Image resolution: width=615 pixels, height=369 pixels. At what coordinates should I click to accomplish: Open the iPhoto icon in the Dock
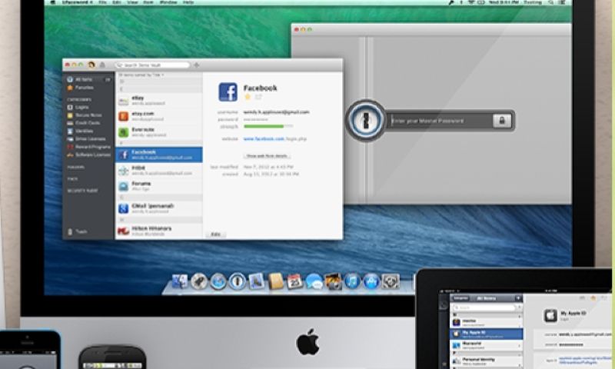[333, 281]
